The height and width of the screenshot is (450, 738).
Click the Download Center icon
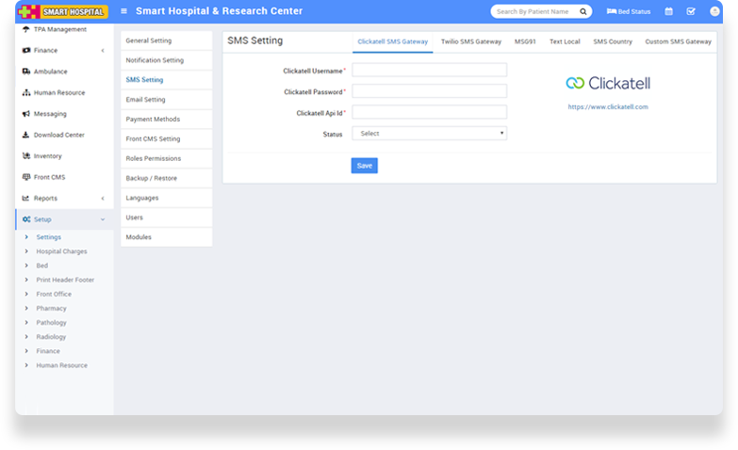pos(25,135)
